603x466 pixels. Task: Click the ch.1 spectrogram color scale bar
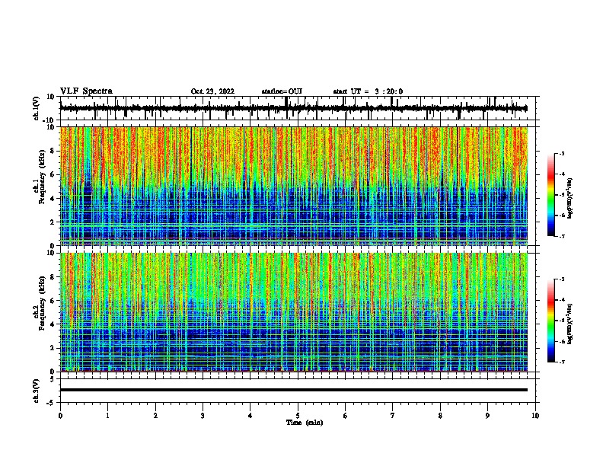tap(551, 194)
